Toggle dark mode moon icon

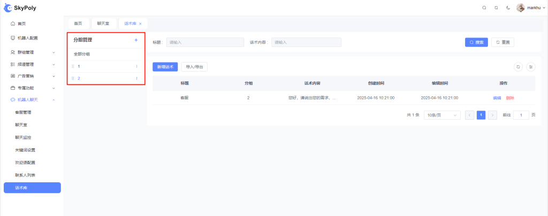click(508, 7)
